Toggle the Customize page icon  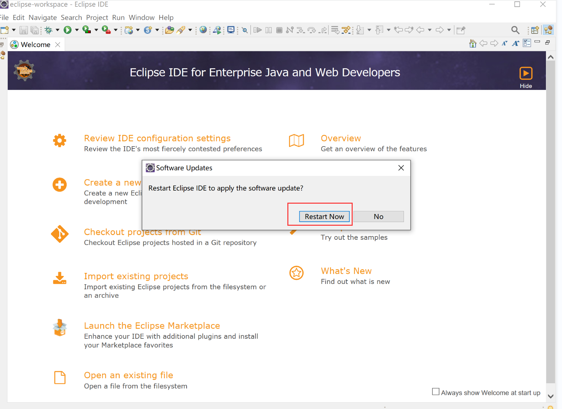pos(527,43)
